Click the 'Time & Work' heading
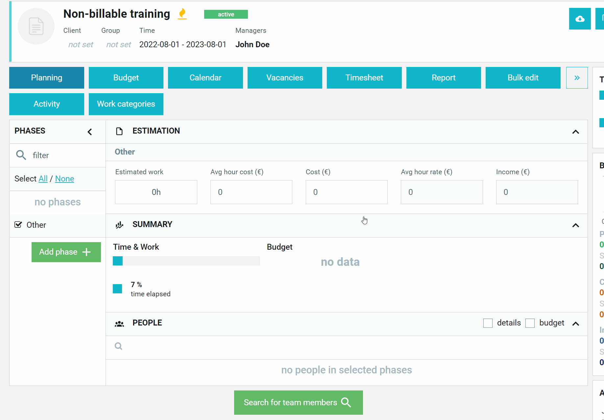This screenshot has height=420, width=604. tap(136, 247)
